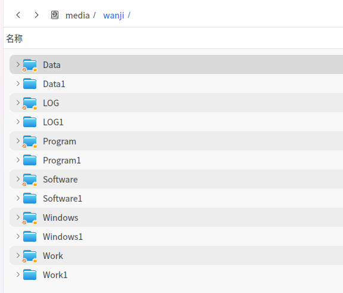The image size is (343, 293).
Task: Click the Program1 folder icon
Action: pos(30,160)
